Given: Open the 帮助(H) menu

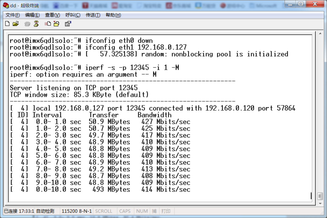Looking at the screenshot, I should (x=113, y=15).
